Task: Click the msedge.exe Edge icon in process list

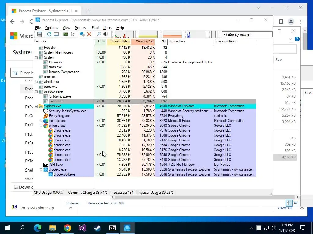Action: tap(46, 121)
